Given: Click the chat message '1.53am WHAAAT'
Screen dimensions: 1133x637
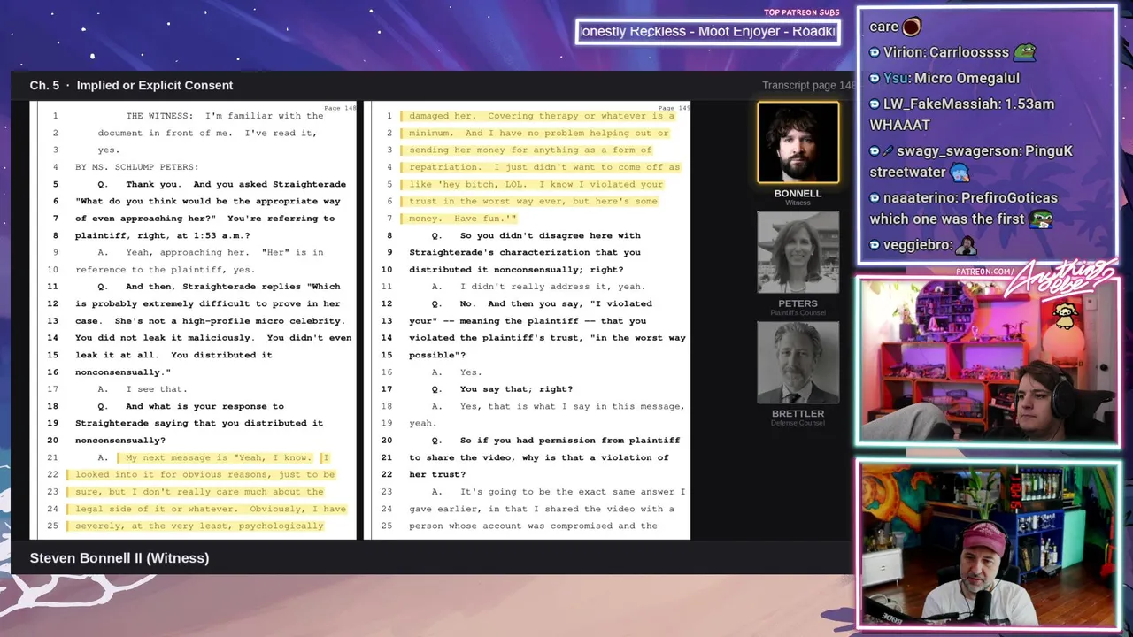Looking at the screenshot, I should (x=962, y=114).
